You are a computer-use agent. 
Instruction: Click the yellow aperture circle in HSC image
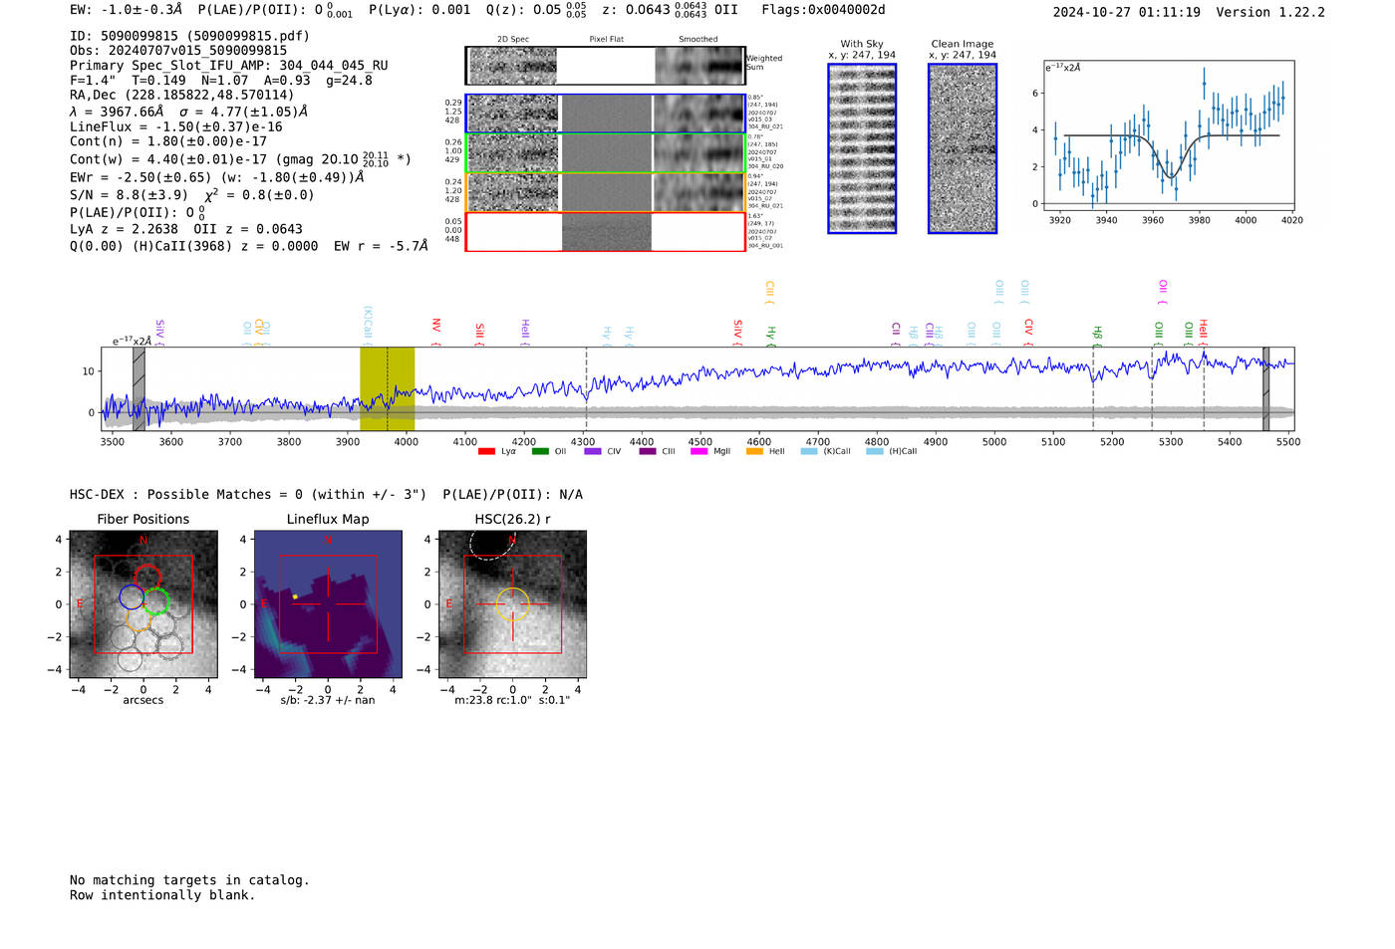(512, 603)
